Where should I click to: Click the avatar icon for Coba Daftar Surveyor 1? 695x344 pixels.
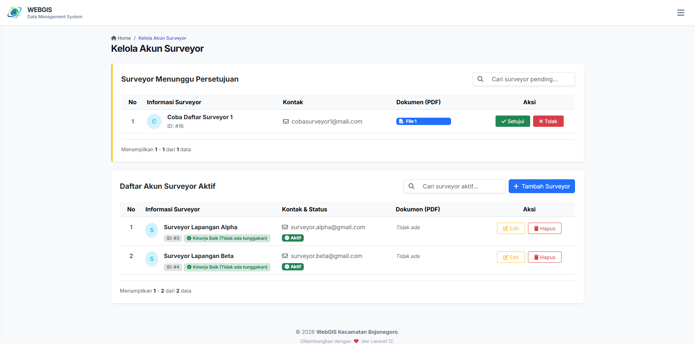[154, 121]
